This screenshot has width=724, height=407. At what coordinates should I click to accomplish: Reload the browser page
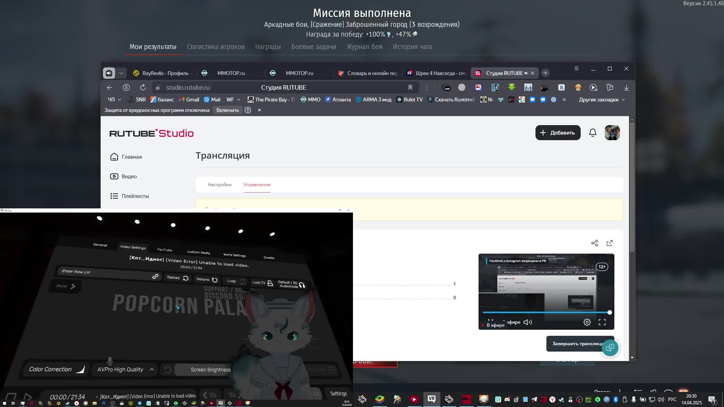(x=143, y=87)
